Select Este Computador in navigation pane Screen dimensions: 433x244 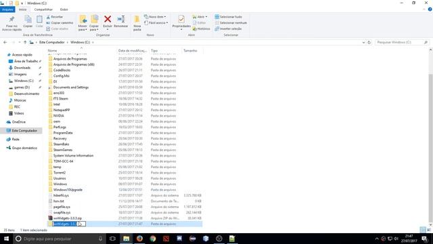tap(24, 131)
